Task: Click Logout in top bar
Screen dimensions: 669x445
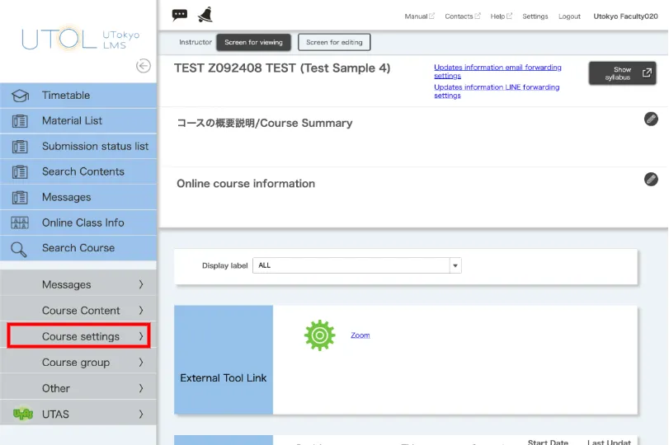Action: click(x=569, y=16)
